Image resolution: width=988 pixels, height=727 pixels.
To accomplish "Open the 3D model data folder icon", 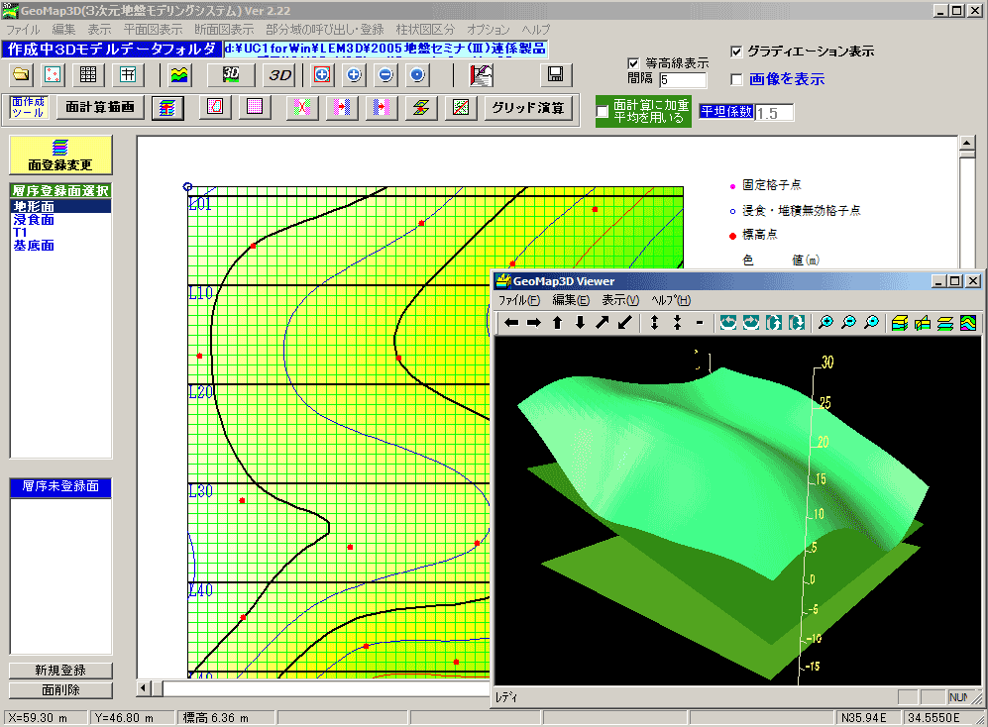I will 21,75.
